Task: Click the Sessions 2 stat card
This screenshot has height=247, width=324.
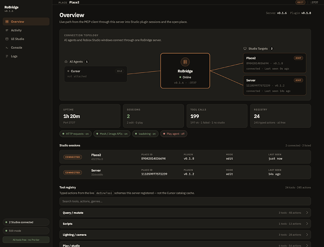Action: click(153, 116)
